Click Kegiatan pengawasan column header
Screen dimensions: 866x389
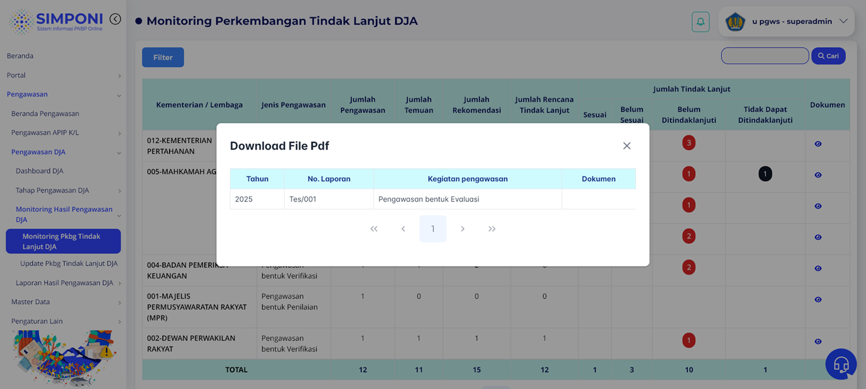tap(468, 179)
